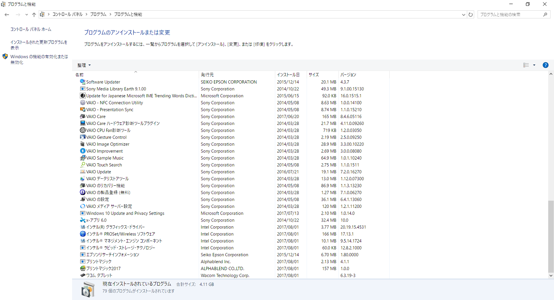Sort list by インストール日 column header
This screenshot has height=300, width=554.
288,75
